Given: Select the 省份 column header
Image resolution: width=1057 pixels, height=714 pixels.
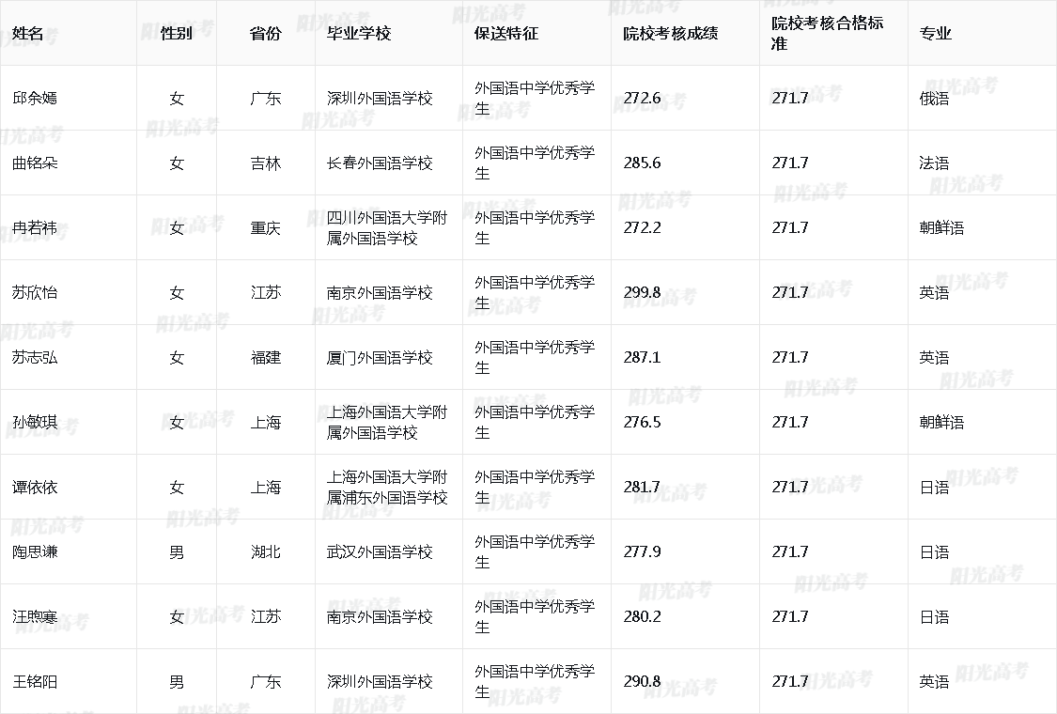Looking at the screenshot, I should (265, 34).
